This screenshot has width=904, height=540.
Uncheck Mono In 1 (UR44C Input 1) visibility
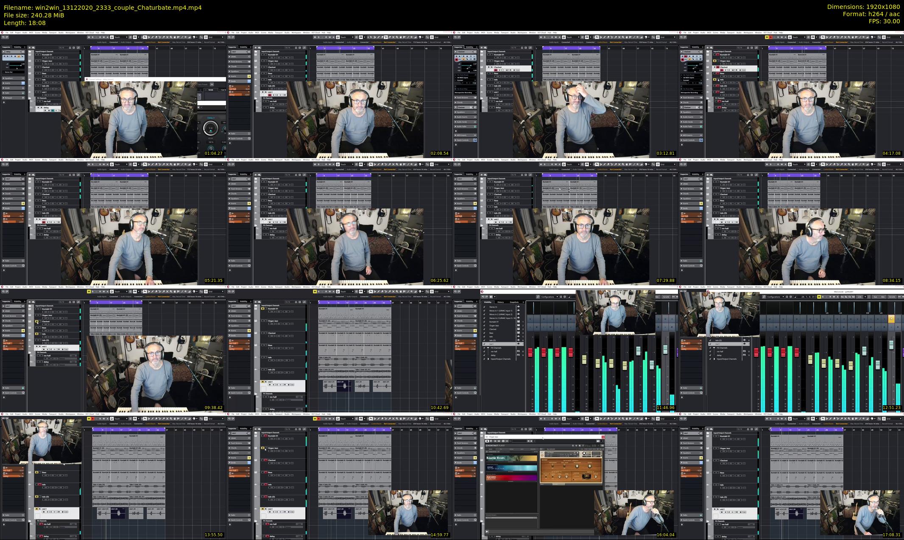[485, 311]
